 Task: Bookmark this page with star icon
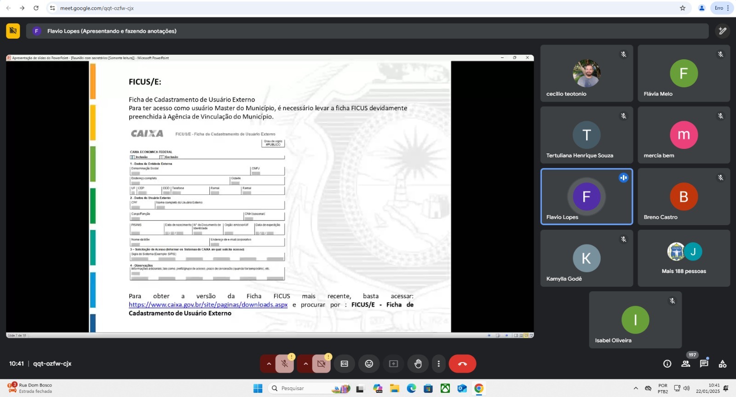tap(683, 8)
